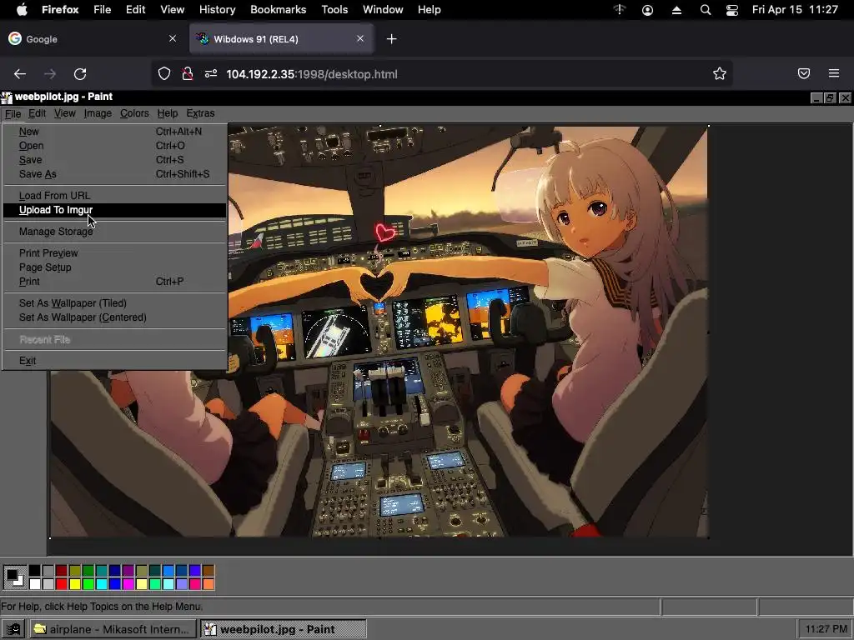Open the Bookmarks menu in macOS bar

click(279, 10)
